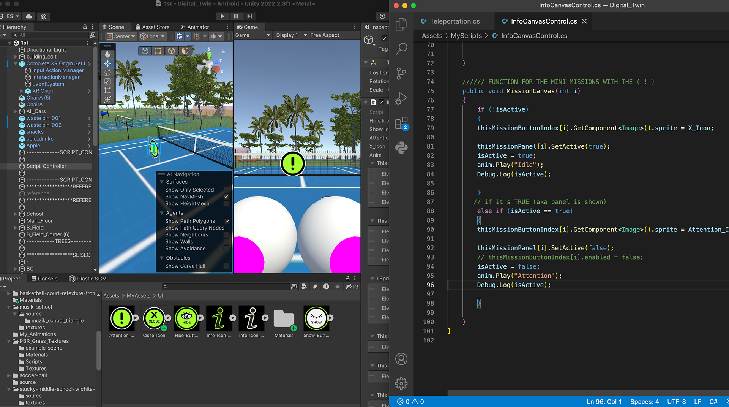The width and height of the screenshot is (729, 407).
Task: Open the Python icon in VS Code activity bar
Action: (x=401, y=147)
